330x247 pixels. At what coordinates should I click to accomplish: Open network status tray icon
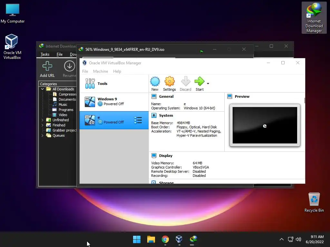point(291,239)
